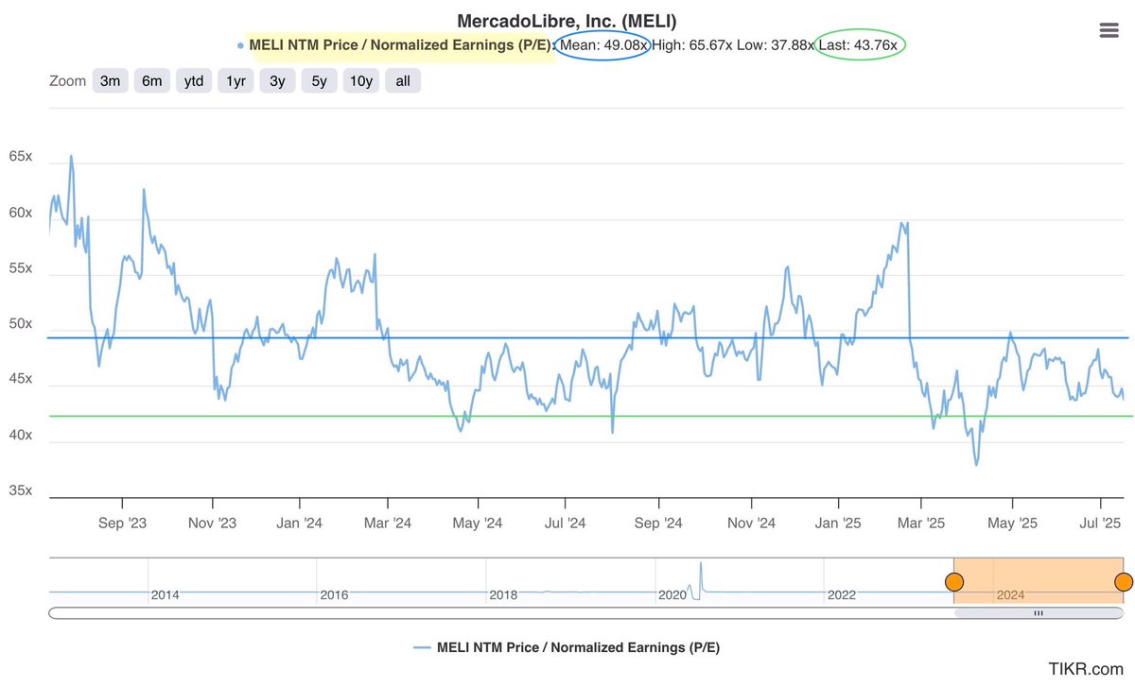Click the Sep '23 x-axis label

pyautogui.click(x=122, y=523)
